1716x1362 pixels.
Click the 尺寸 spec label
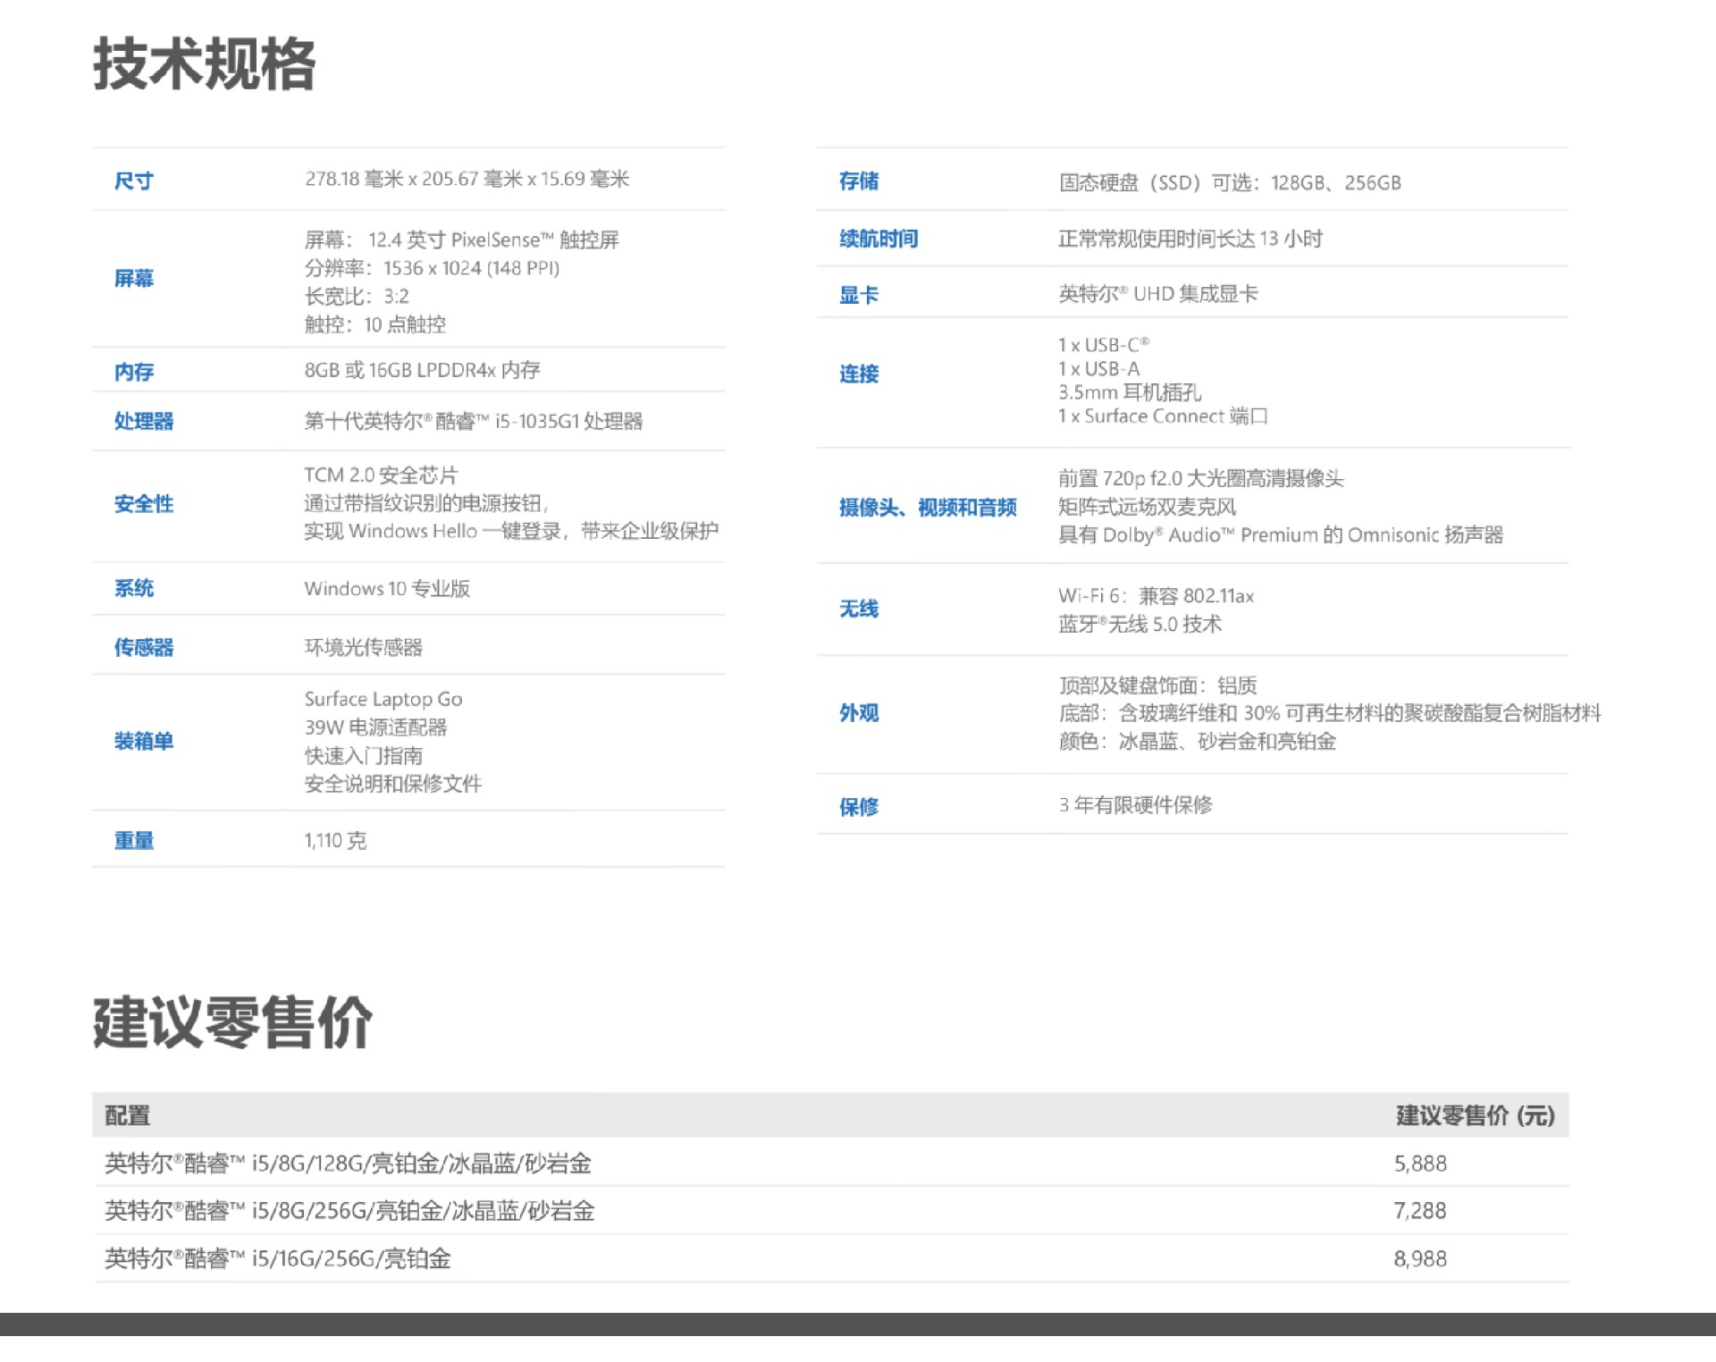click(x=134, y=181)
